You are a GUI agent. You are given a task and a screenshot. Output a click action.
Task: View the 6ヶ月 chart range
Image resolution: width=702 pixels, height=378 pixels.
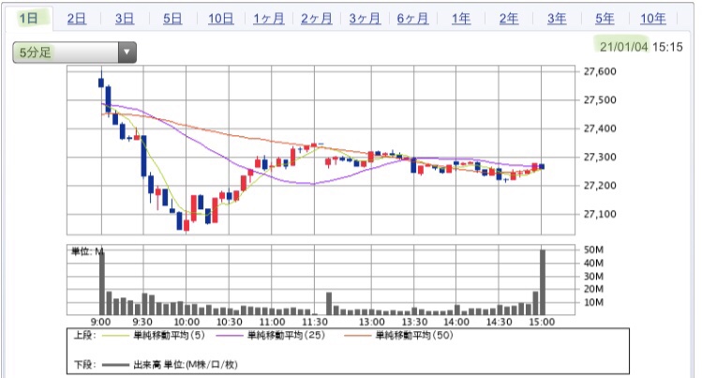[412, 19]
